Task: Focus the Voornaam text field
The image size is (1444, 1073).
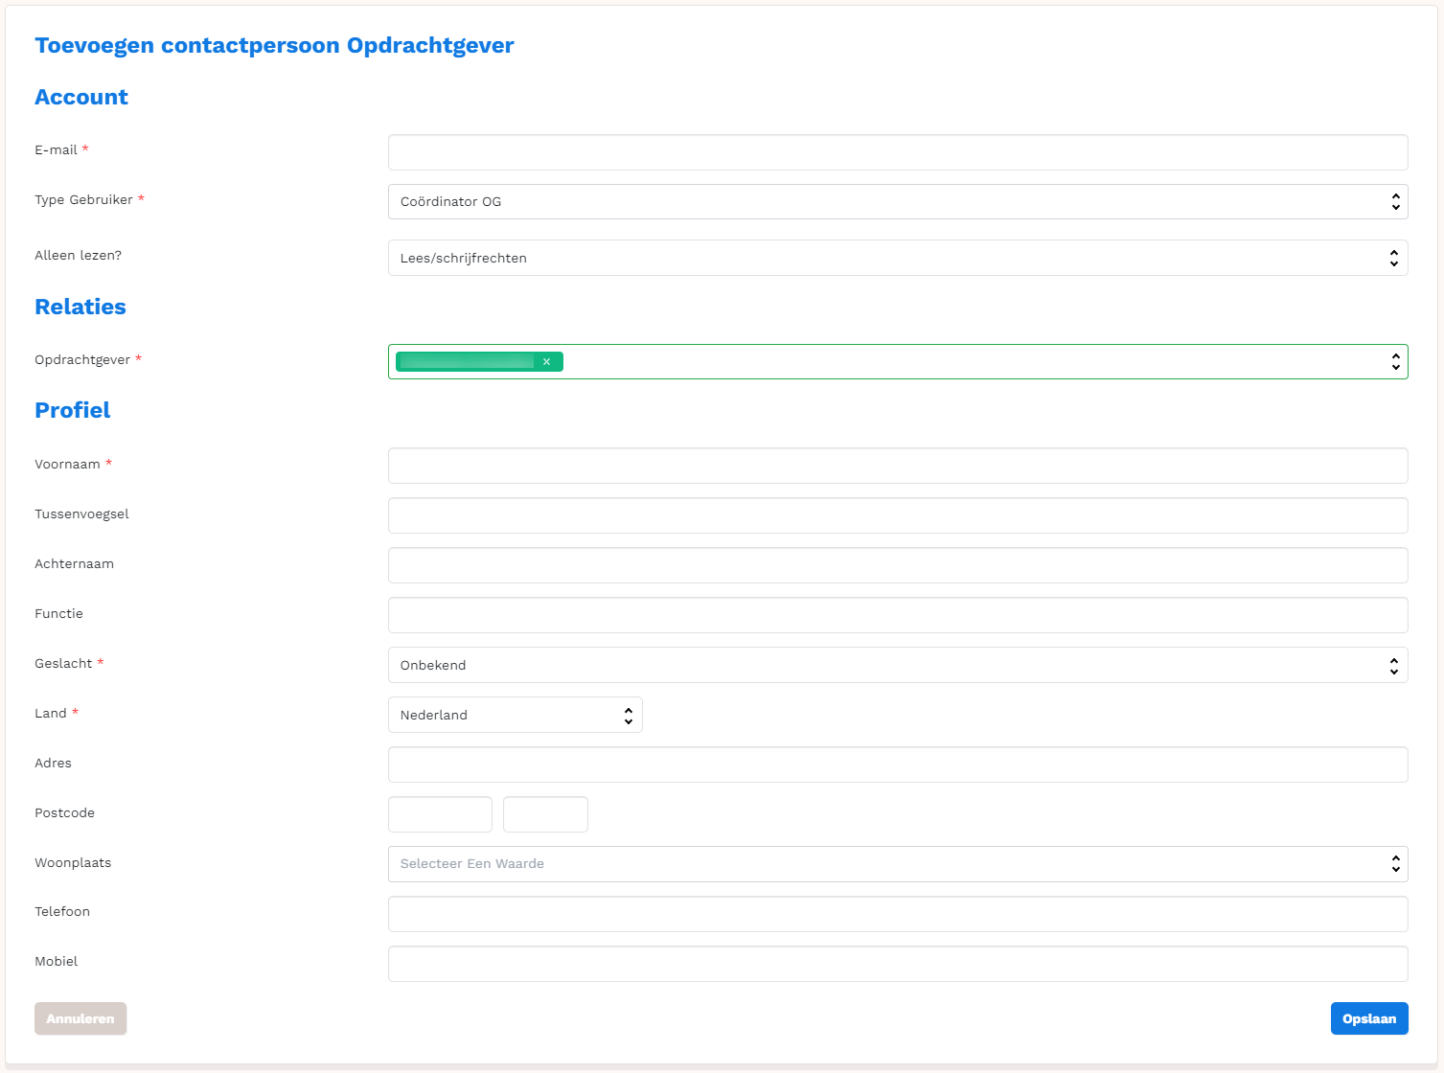Action: tap(898, 466)
